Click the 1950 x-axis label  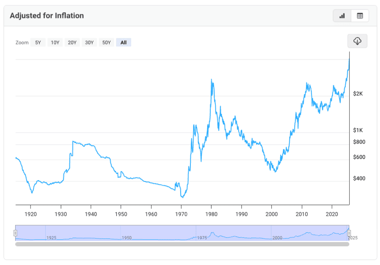(x=121, y=213)
